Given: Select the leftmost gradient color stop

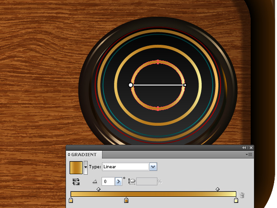Looking at the screenshot, I should tap(71, 200).
